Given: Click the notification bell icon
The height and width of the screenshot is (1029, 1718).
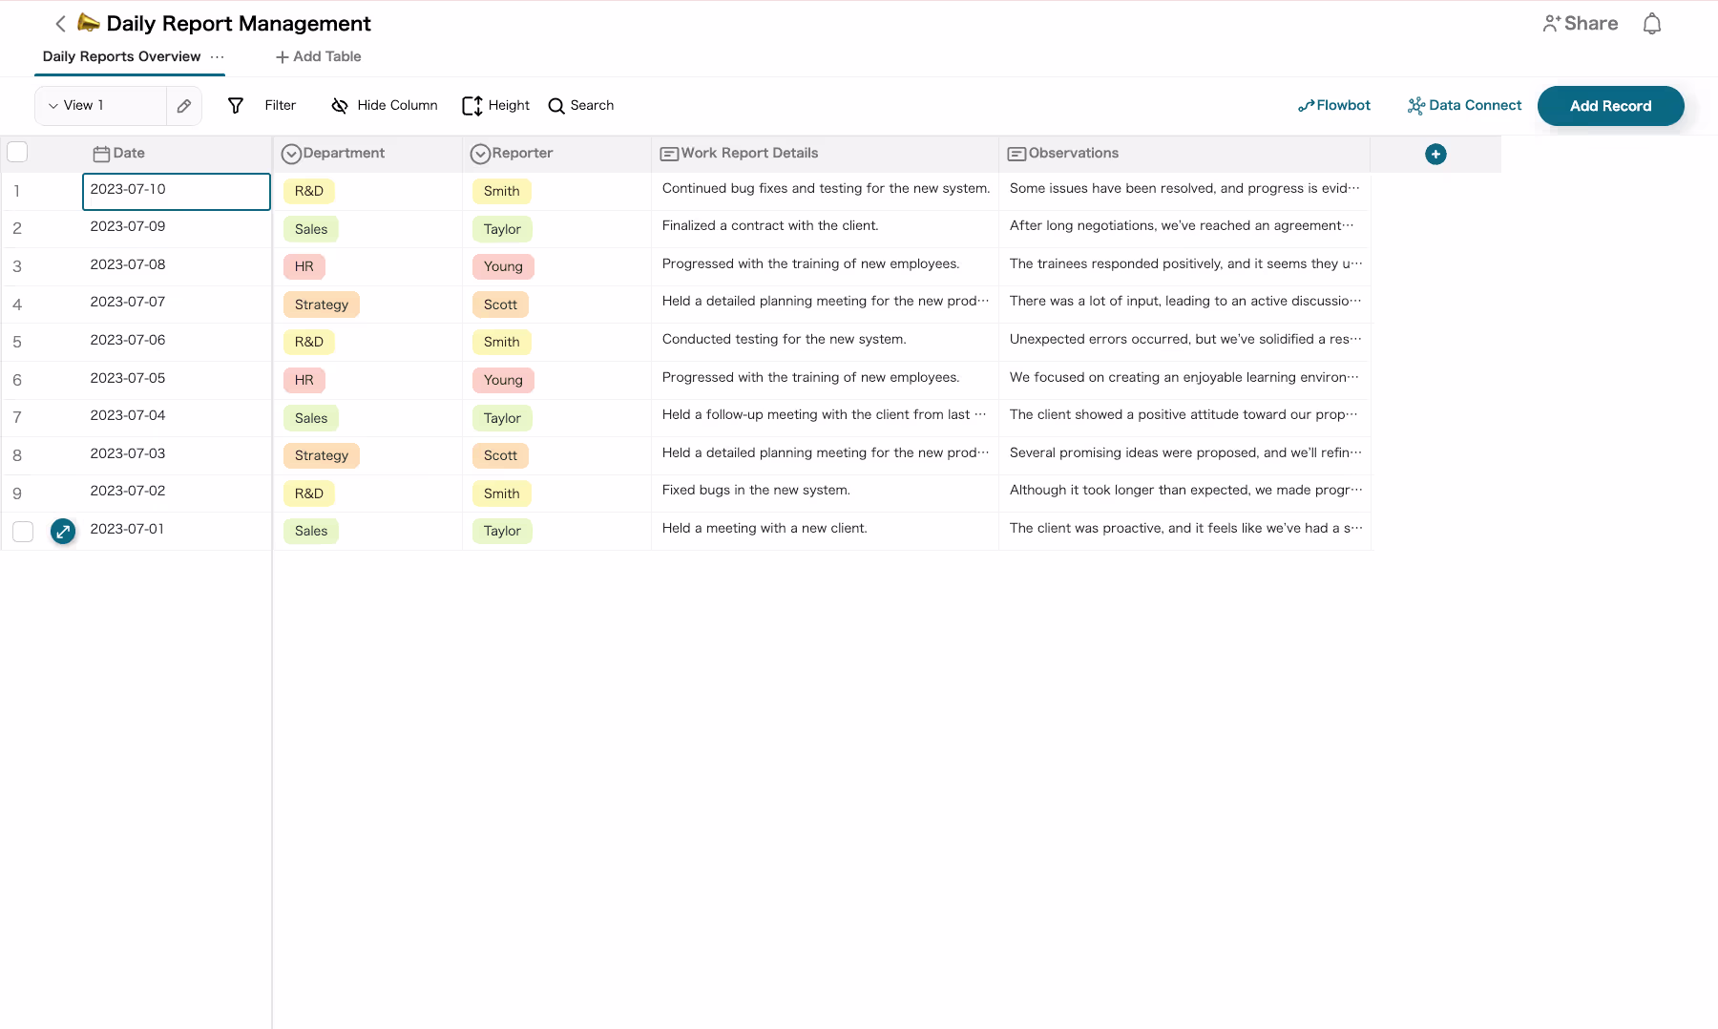Looking at the screenshot, I should pos(1652,23).
